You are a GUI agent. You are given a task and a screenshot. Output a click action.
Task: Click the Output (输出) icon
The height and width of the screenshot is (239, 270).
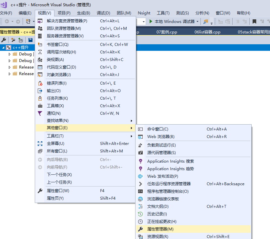click(40, 91)
